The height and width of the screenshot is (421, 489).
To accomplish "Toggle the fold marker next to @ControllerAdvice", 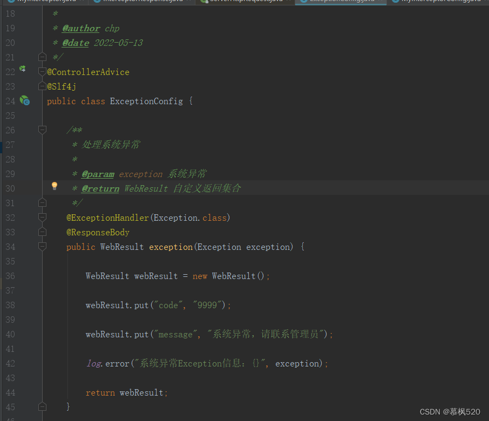I will 42,72.
